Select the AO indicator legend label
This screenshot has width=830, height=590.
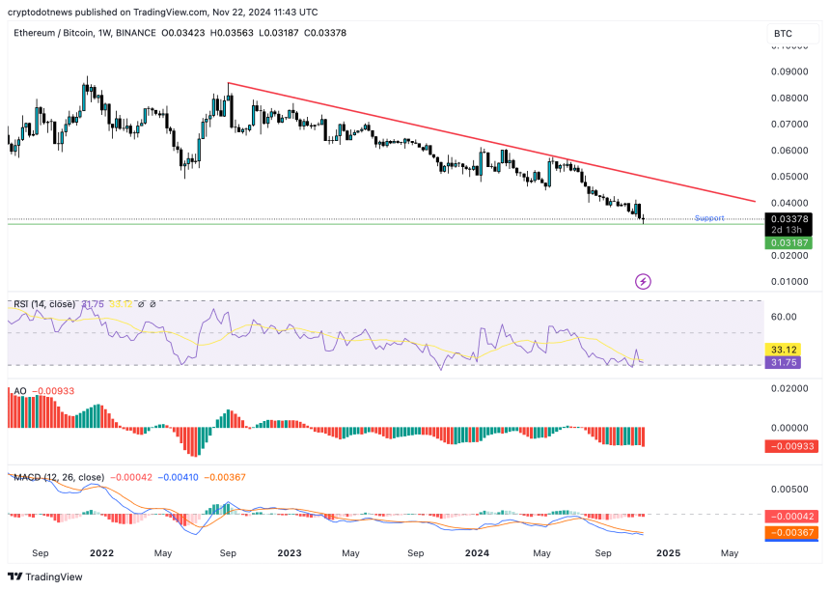tap(19, 391)
